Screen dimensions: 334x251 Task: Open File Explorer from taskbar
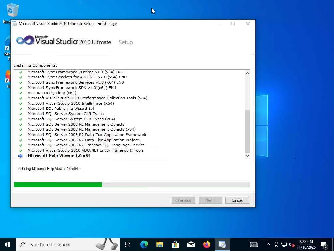(x=159, y=244)
